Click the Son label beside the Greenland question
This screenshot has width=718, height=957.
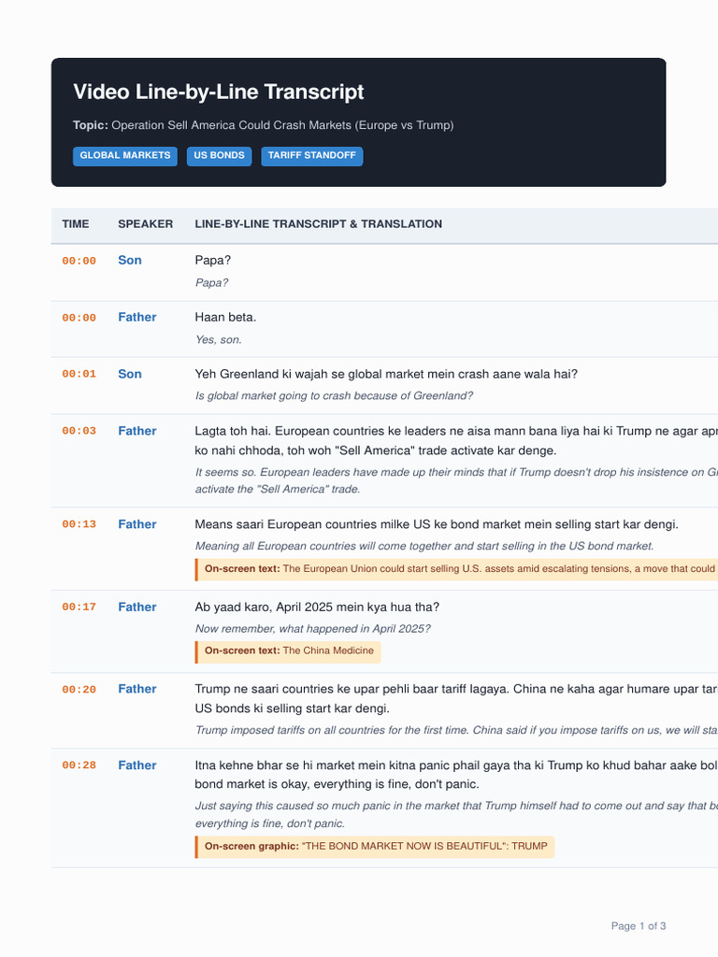(x=130, y=374)
